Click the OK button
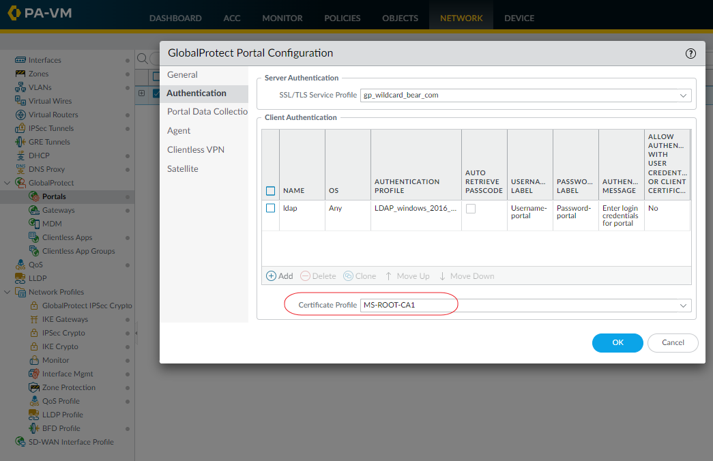 617,343
